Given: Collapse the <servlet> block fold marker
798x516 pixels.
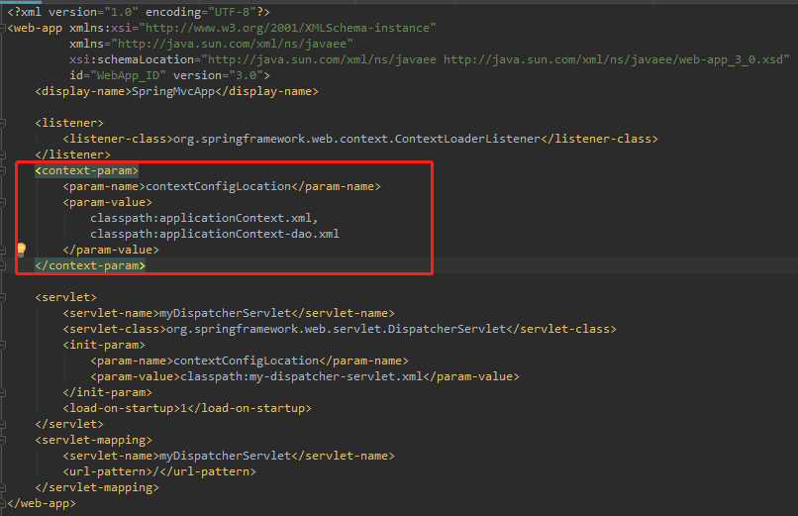Looking at the screenshot, I should pos(3,297).
